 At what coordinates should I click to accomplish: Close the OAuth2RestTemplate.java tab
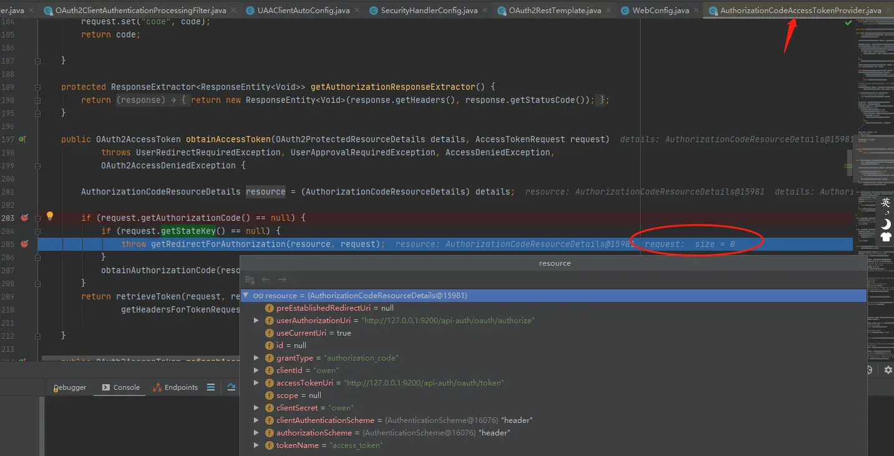[608, 11]
